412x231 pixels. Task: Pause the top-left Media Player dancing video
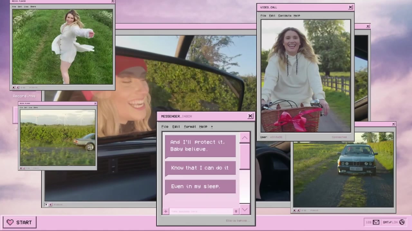tap(17, 87)
